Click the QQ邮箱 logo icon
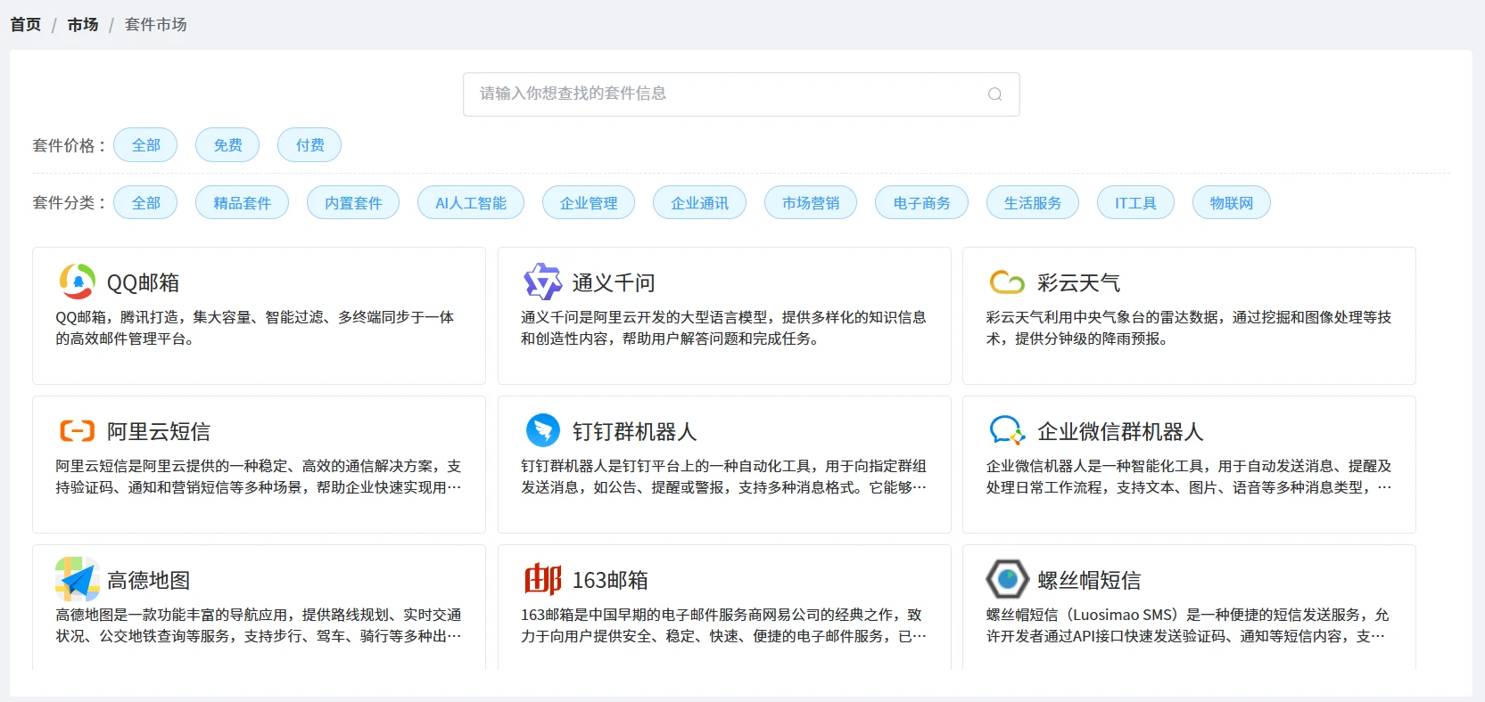 [78, 282]
